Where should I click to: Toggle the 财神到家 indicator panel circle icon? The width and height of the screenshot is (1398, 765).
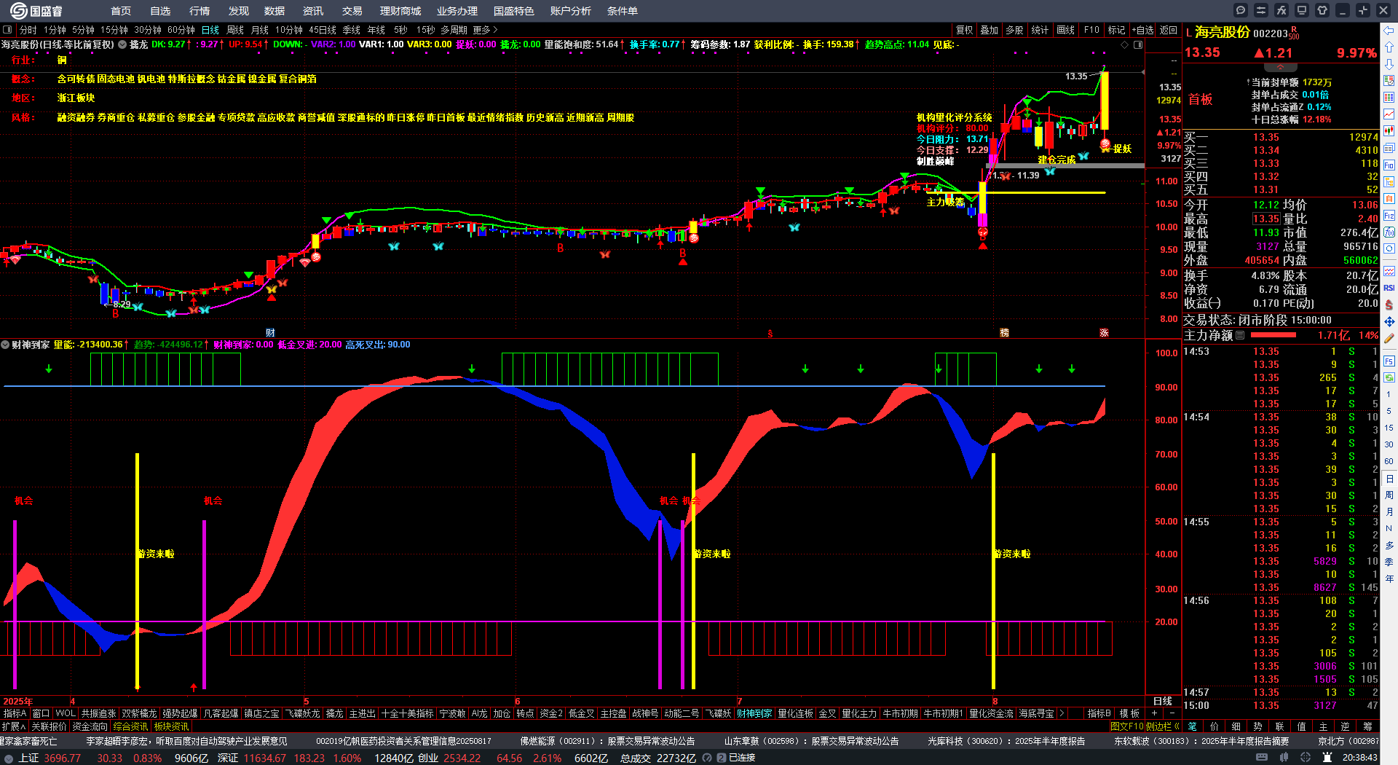coord(5,345)
